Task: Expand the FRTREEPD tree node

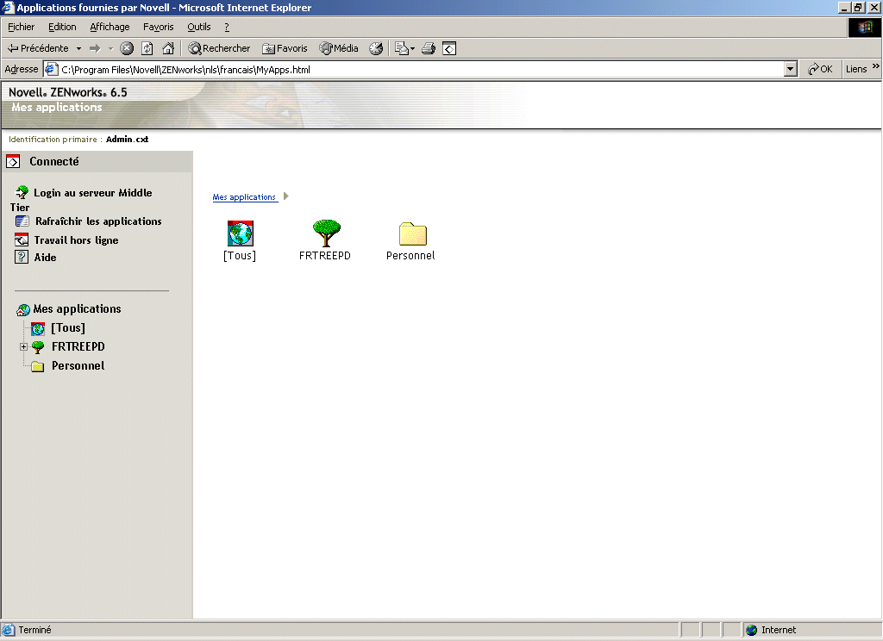Action: click(x=22, y=346)
